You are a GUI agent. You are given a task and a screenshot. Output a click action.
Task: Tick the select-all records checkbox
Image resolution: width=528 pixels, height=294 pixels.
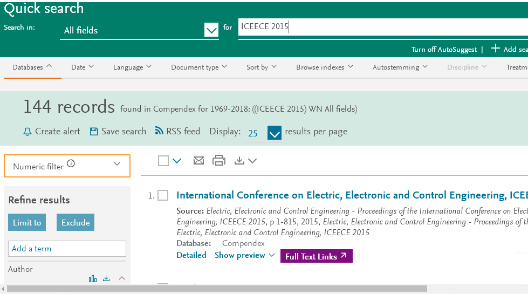[x=163, y=161]
